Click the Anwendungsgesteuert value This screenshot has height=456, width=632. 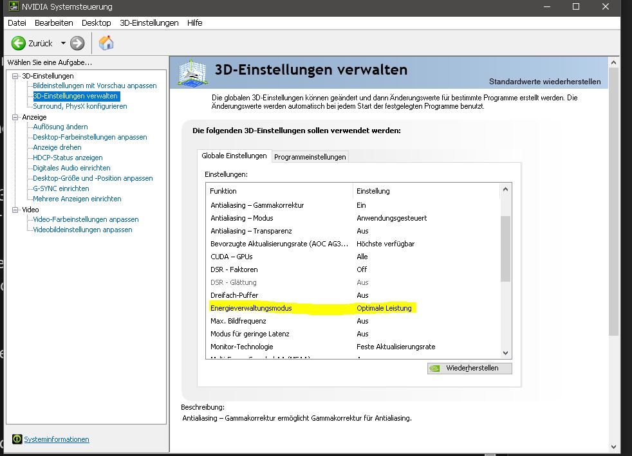[391, 218]
